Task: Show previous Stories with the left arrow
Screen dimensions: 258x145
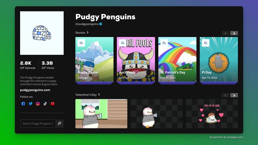Action: 225,33
